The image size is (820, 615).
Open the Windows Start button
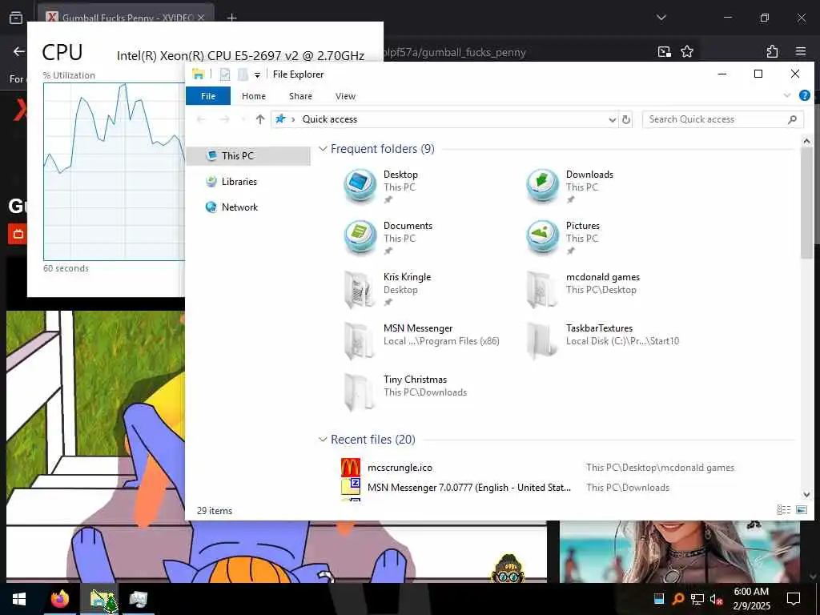click(x=19, y=599)
